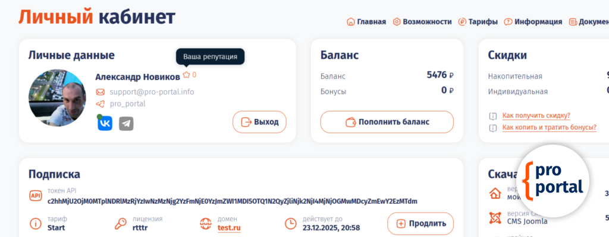Go to the Тарифы menu item
609x237 pixels.
click(478, 22)
